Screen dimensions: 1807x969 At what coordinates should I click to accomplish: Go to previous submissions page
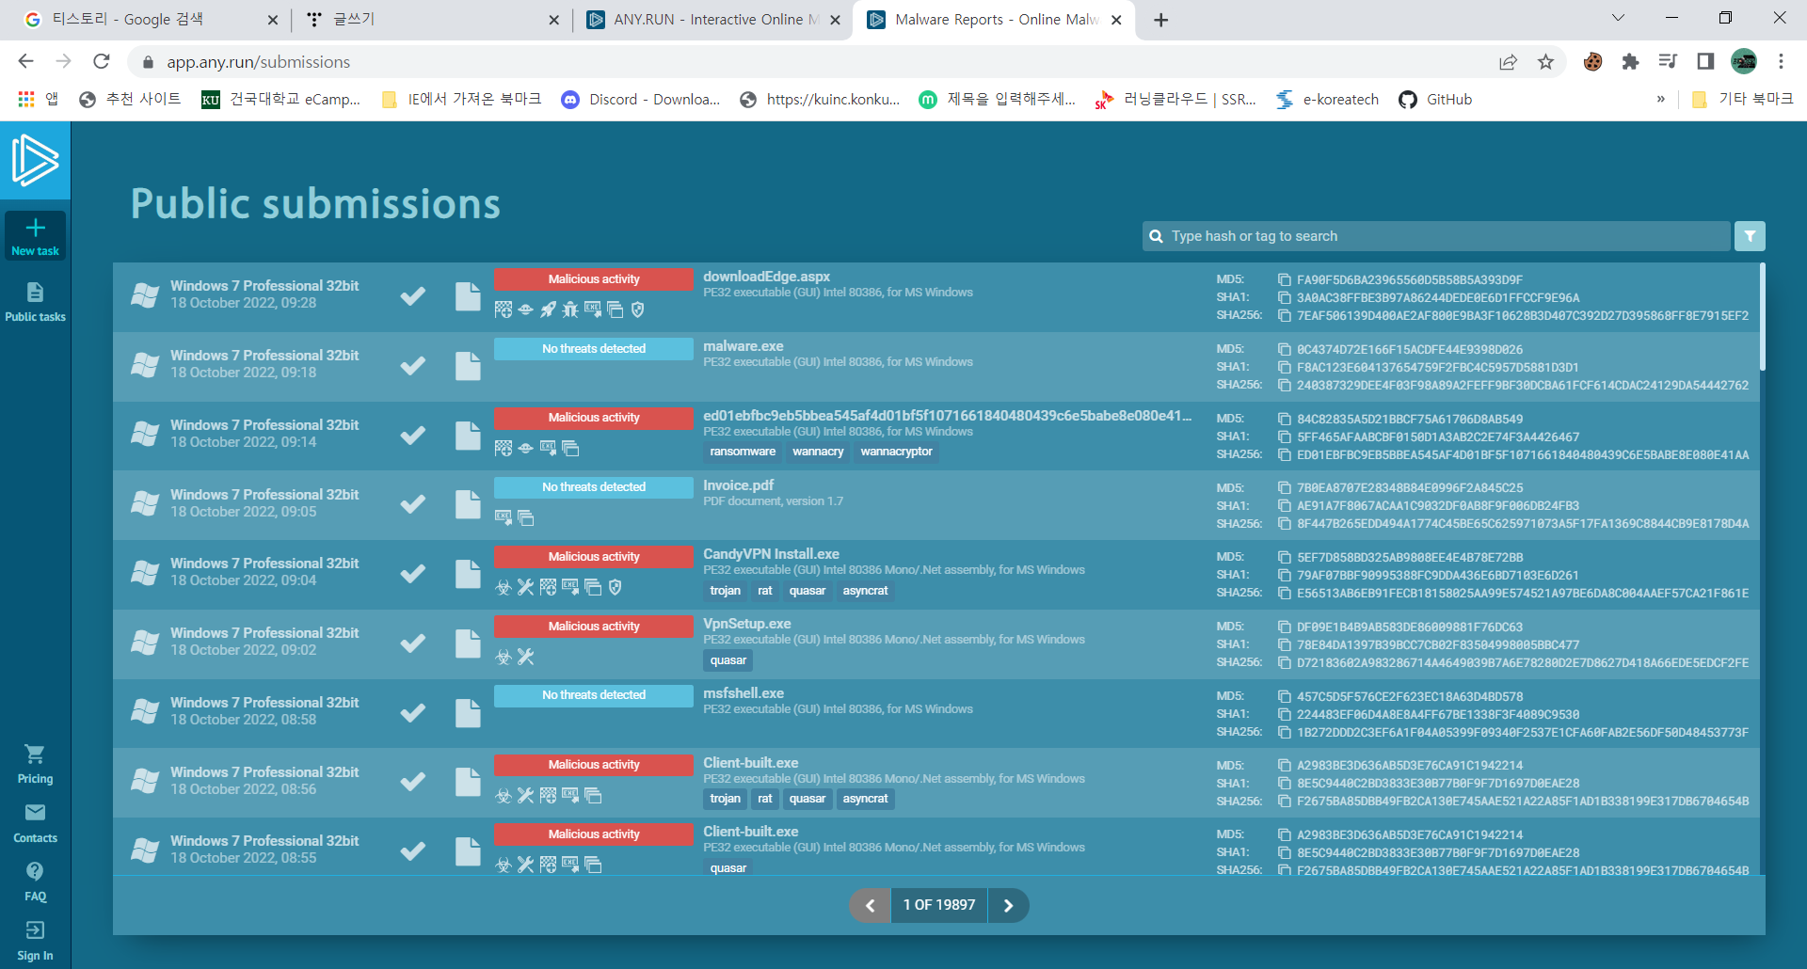pos(870,905)
